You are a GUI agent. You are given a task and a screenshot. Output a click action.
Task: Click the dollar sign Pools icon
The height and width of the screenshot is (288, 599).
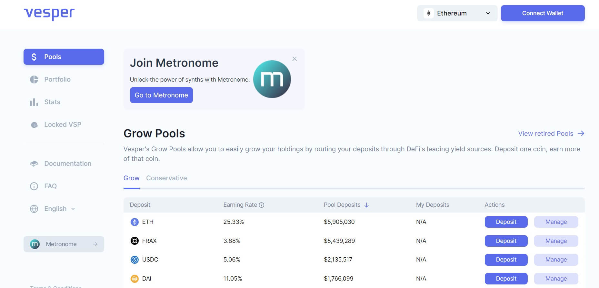point(34,57)
